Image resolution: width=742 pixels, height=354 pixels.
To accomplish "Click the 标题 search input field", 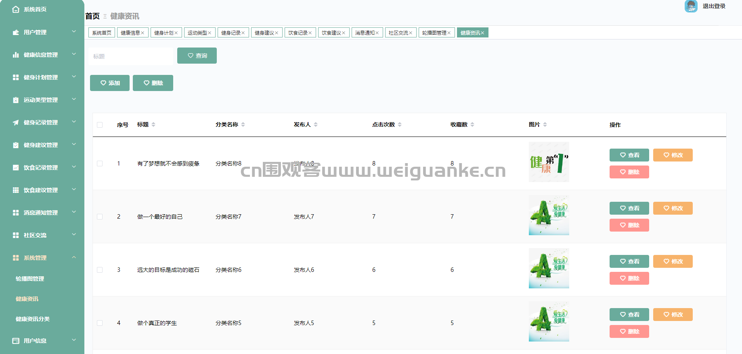I will click(x=131, y=56).
